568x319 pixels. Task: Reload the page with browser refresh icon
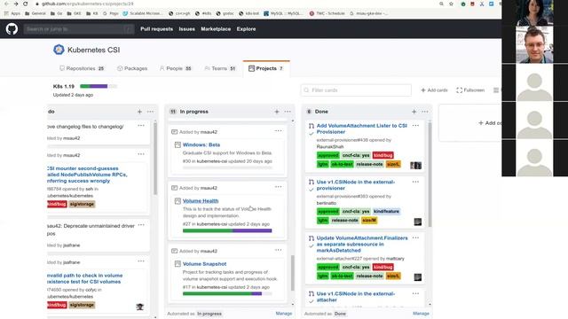tap(26, 4)
